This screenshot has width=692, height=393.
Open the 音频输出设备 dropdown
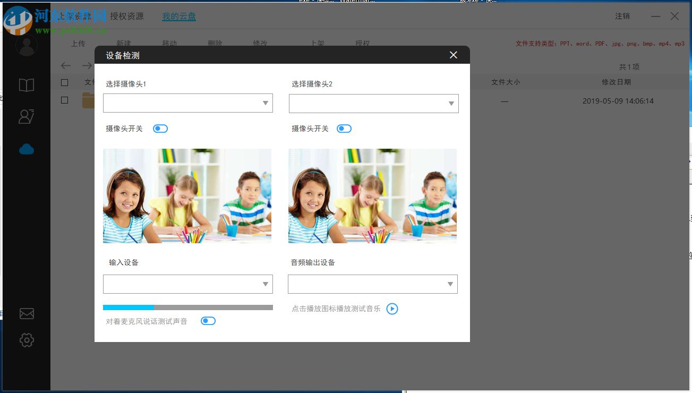point(373,284)
